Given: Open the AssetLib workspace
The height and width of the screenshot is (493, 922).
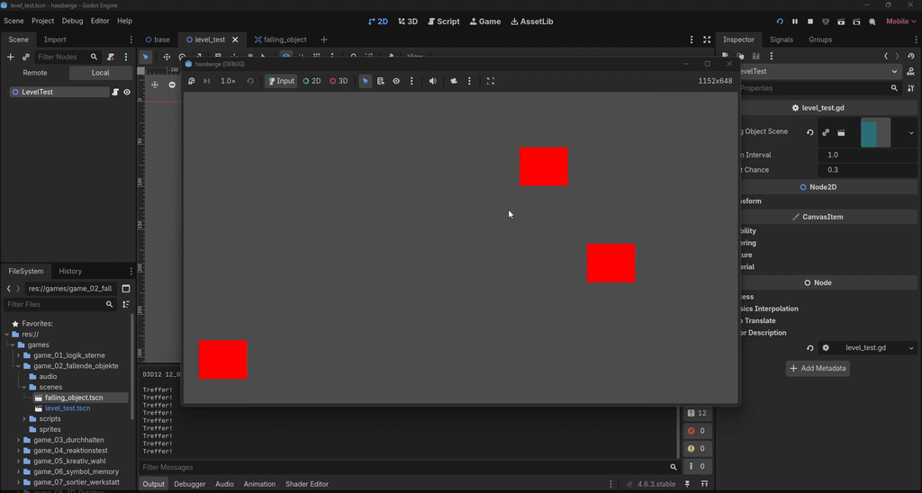Looking at the screenshot, I should click(532, 22).
